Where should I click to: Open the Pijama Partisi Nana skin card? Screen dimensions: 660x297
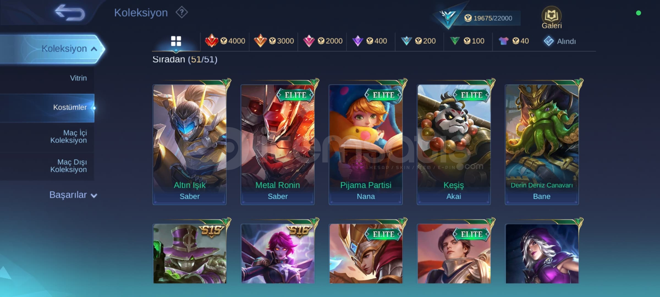[365, 144]
